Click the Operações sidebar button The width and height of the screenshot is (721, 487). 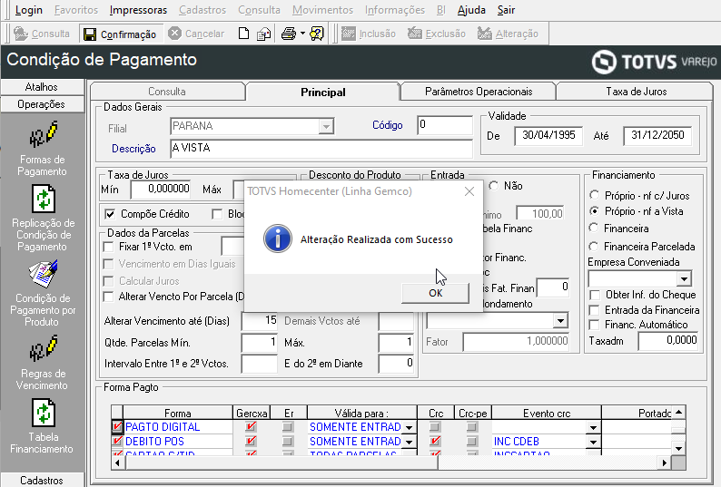[42, 104]
